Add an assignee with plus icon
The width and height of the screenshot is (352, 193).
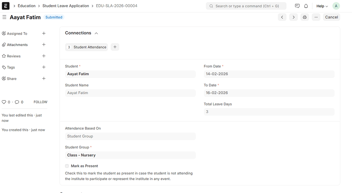[x=44, y=33]
